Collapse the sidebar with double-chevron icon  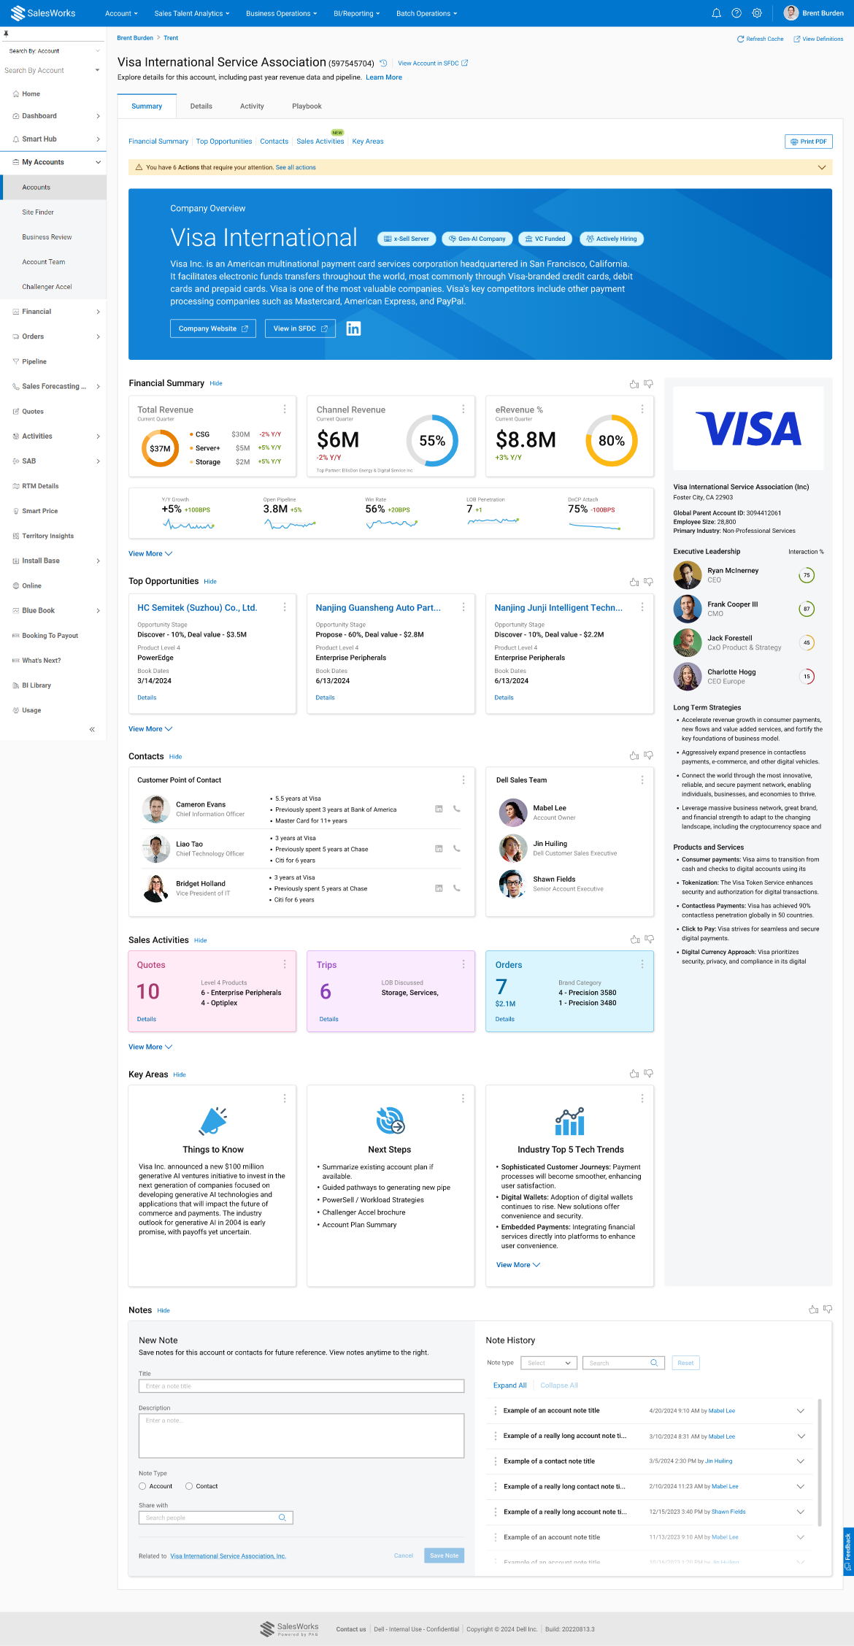click(x=92, y=729)
